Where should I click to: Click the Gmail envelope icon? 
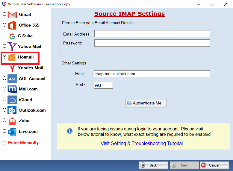[x=12, y=15]
